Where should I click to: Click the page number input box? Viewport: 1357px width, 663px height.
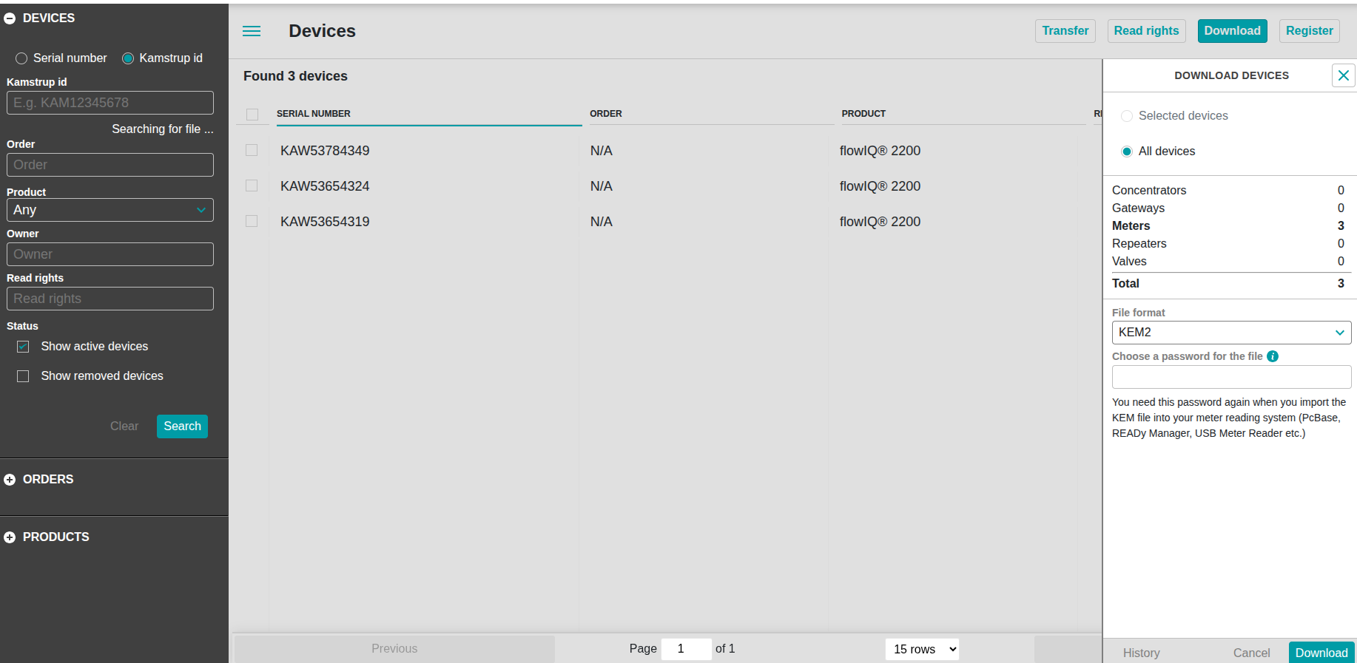tap(687, 649)
